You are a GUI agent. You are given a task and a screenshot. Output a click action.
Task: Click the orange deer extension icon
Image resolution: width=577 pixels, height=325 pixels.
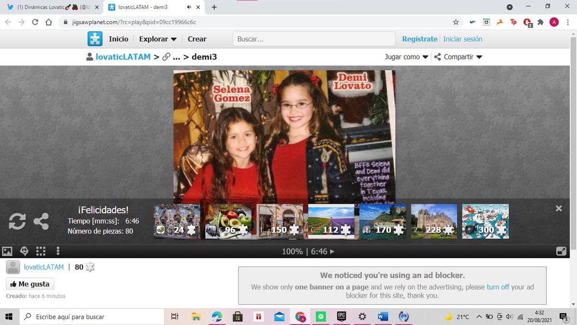[500, 22]
